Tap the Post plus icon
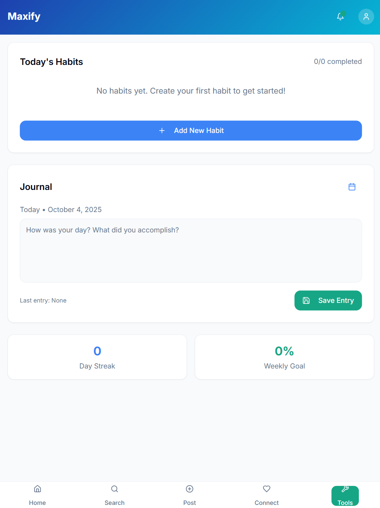This screenshot has height=508, width=380. [189, 489]
